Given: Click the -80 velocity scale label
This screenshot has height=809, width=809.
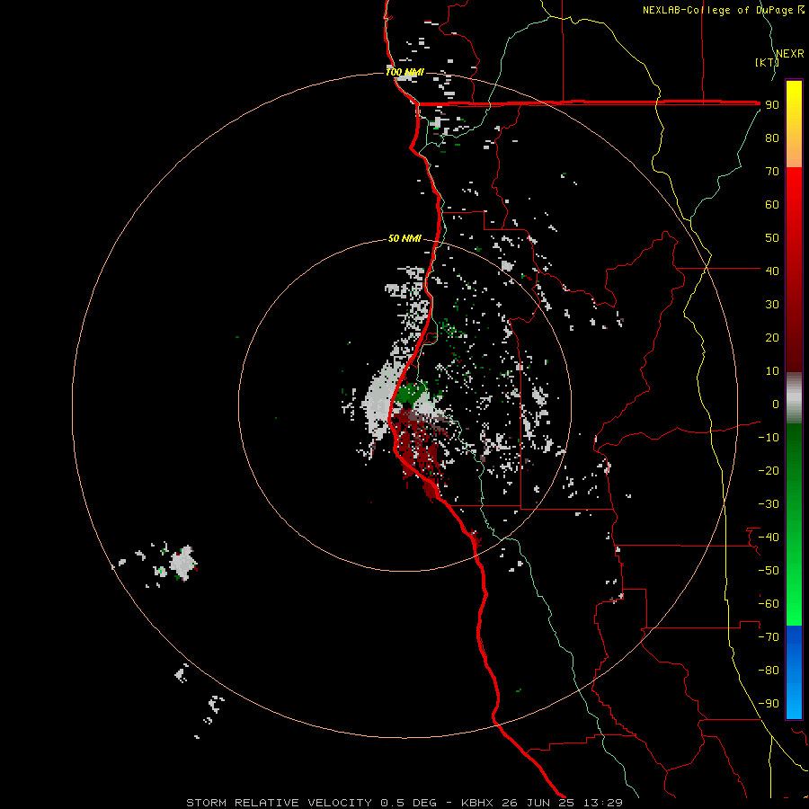Looking at the screenshot, I should 769,671.
